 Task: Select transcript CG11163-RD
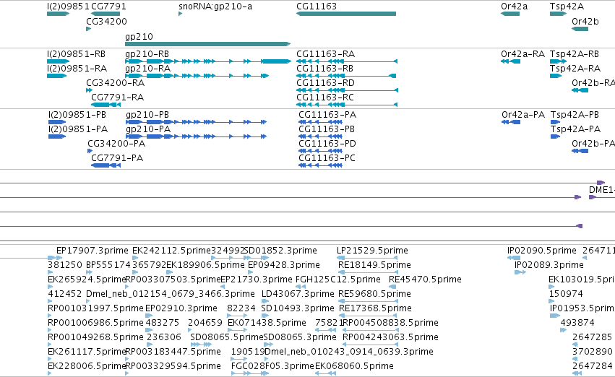tap(325, 83)
